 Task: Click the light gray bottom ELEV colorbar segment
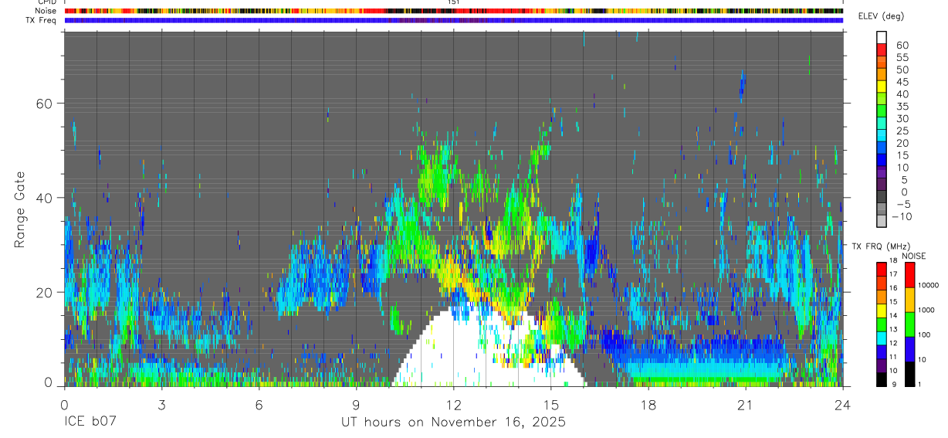pos(881,221)
